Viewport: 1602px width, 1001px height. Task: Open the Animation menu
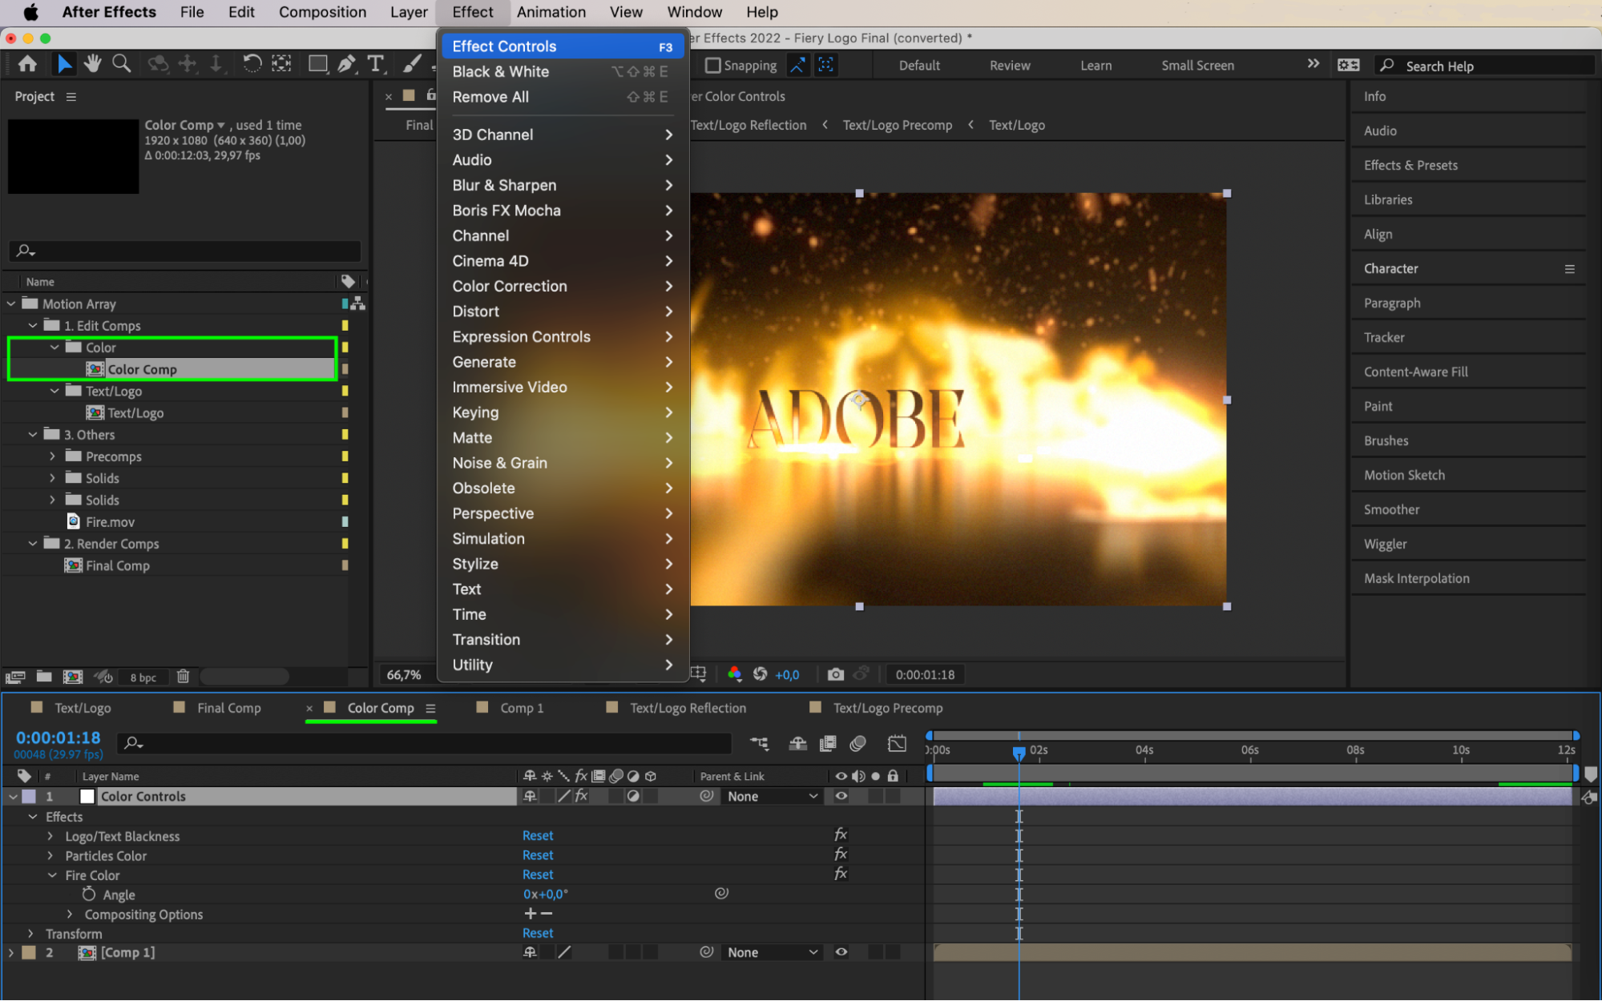pyautogui.click(x=551, y=12)
